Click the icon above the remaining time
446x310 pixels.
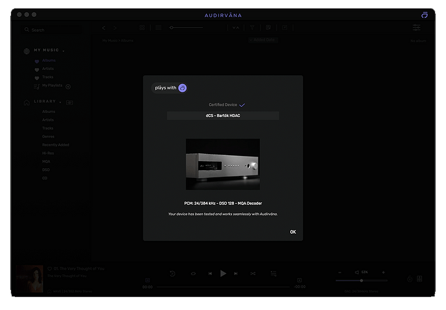[299, 280]
